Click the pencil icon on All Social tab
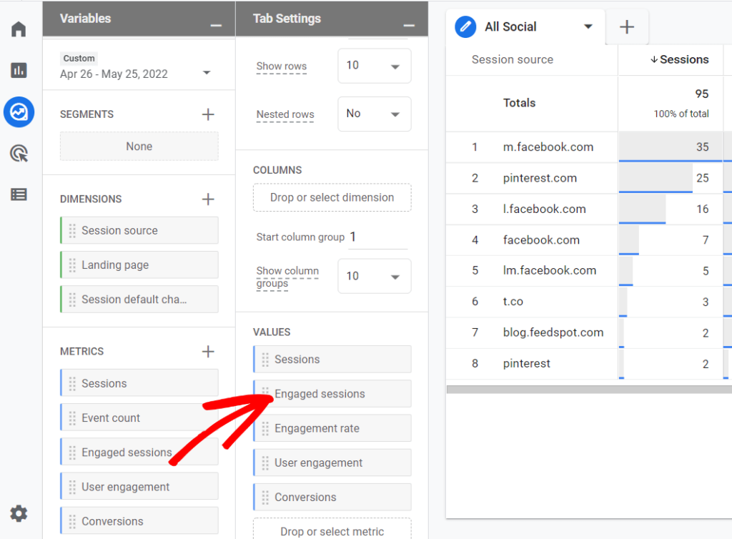The image size is (732, 539). (x=465, y=26)
